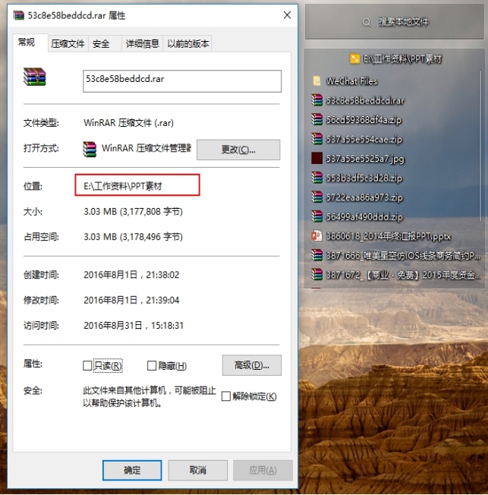
Task: Click the 56cd59368df4a.zip archive icon
Action: click(x=316, y=119)
